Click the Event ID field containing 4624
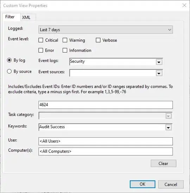Viewport: 190px width, 193px height. tap(106, 105)
